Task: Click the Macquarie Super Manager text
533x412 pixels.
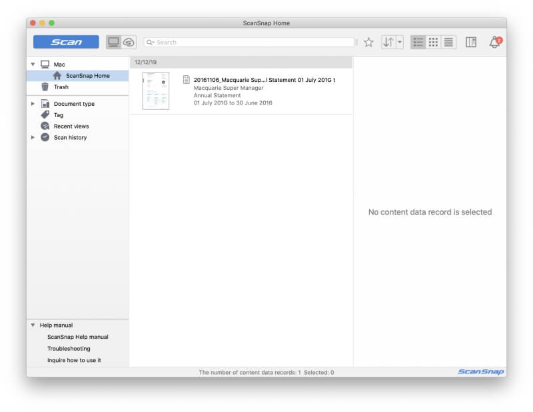Action: pos(229,88)
